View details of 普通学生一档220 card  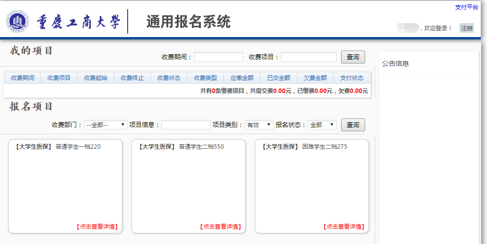[97, 227]
